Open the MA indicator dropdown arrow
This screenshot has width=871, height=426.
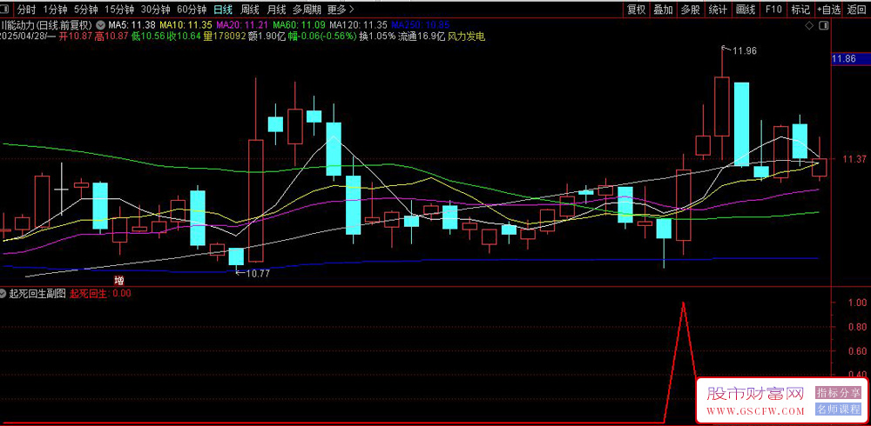click(x=100, y=24)
